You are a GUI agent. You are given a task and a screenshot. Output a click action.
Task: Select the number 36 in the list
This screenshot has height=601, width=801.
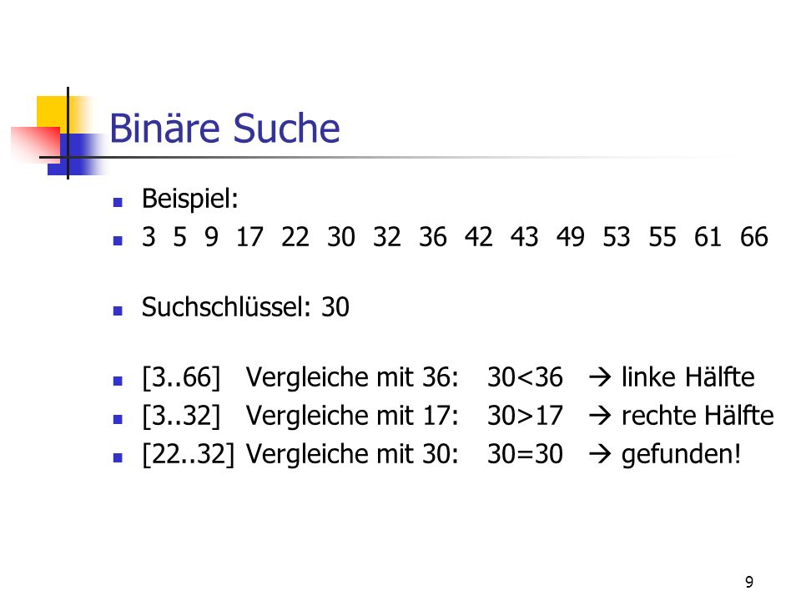click(x=433, y=237)
